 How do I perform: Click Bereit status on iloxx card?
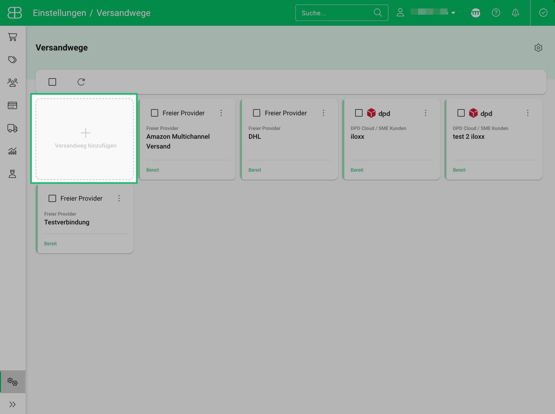click(357, 170)
